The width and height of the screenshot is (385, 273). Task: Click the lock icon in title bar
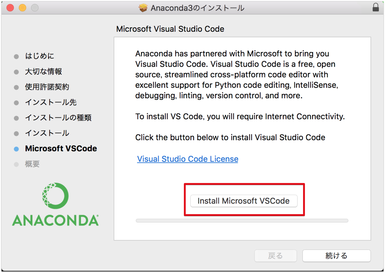coord(375,8)
